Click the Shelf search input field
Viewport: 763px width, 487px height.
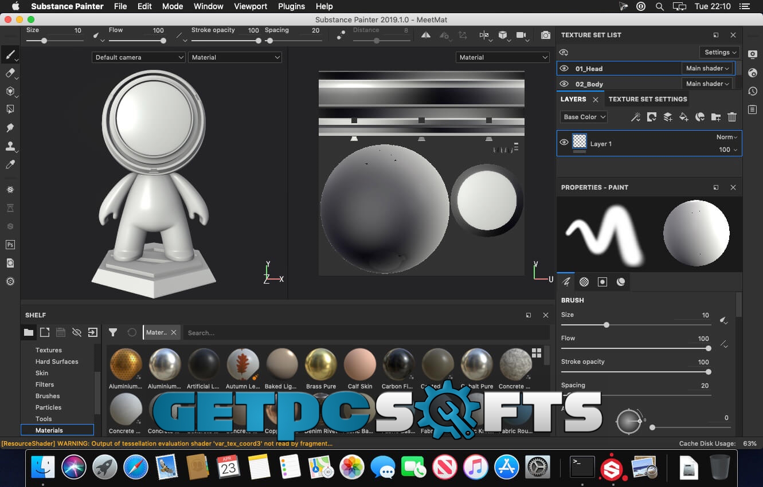coord(366,332)
